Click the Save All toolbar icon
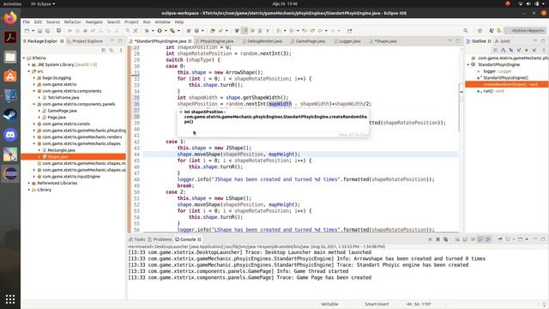Image resolution: width=549 pixels, height=309 pixels. 47,31
